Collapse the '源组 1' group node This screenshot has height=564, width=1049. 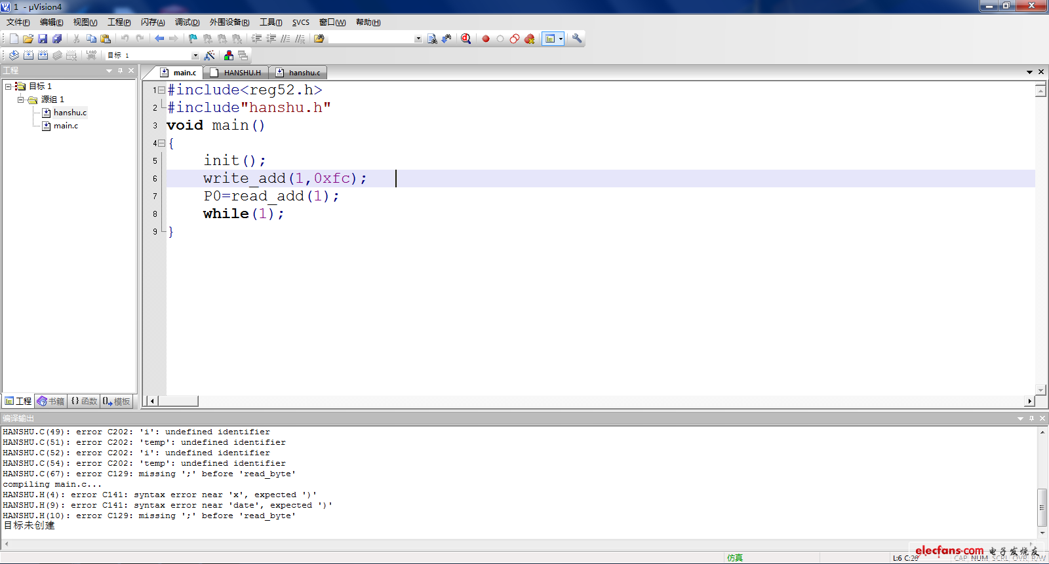tap(21, 100)
